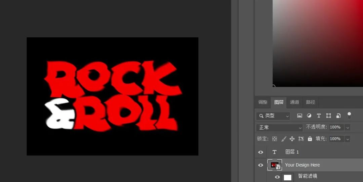This screenshot has height=182, width=363.
Task: Filter layers by shape layer icon
Action: (328, 116)
